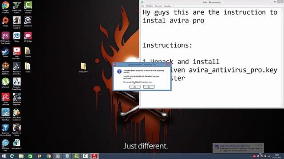284x159 pixels.
Task: Click the taskbar clock and date
Action: [x=277, y=156]
